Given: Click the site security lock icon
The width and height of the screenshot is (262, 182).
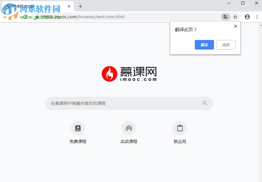Looking at the screenshot, I should (x=37, y=17).
